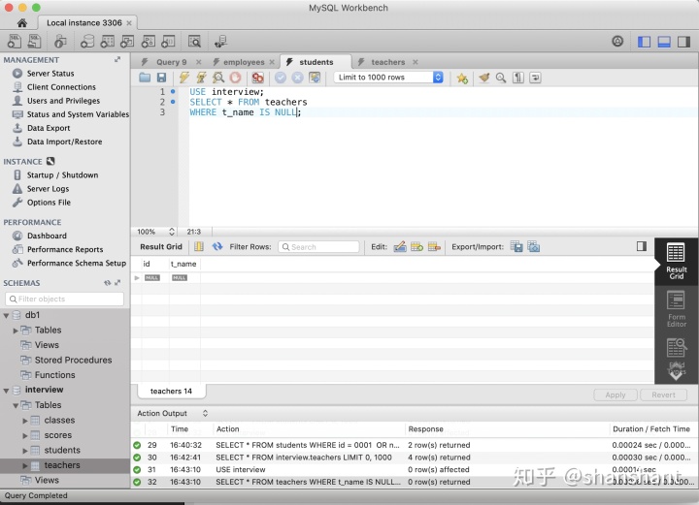Open the object inspector icon in main toolbar

60,42
